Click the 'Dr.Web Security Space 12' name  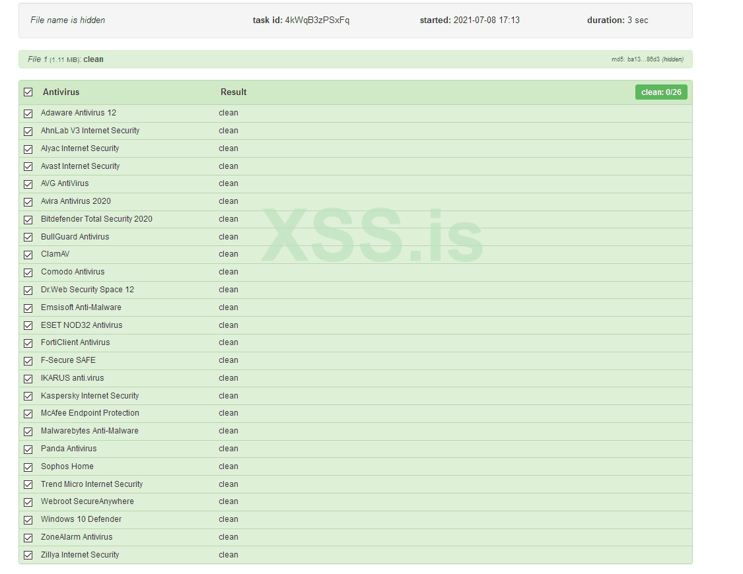(87, 289)
